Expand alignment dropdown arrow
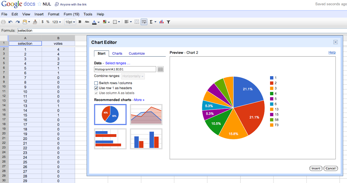The width and height of the screenshot is (347, 183). 131,22
